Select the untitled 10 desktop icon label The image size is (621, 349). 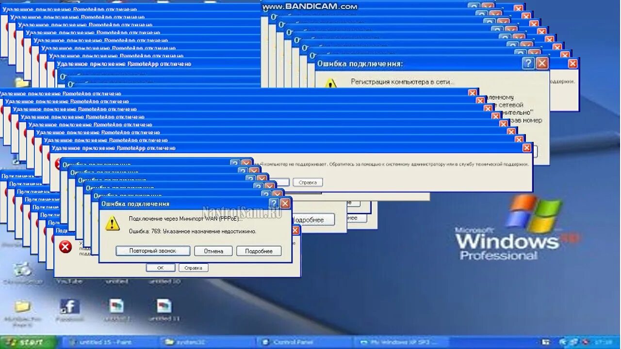164,281
